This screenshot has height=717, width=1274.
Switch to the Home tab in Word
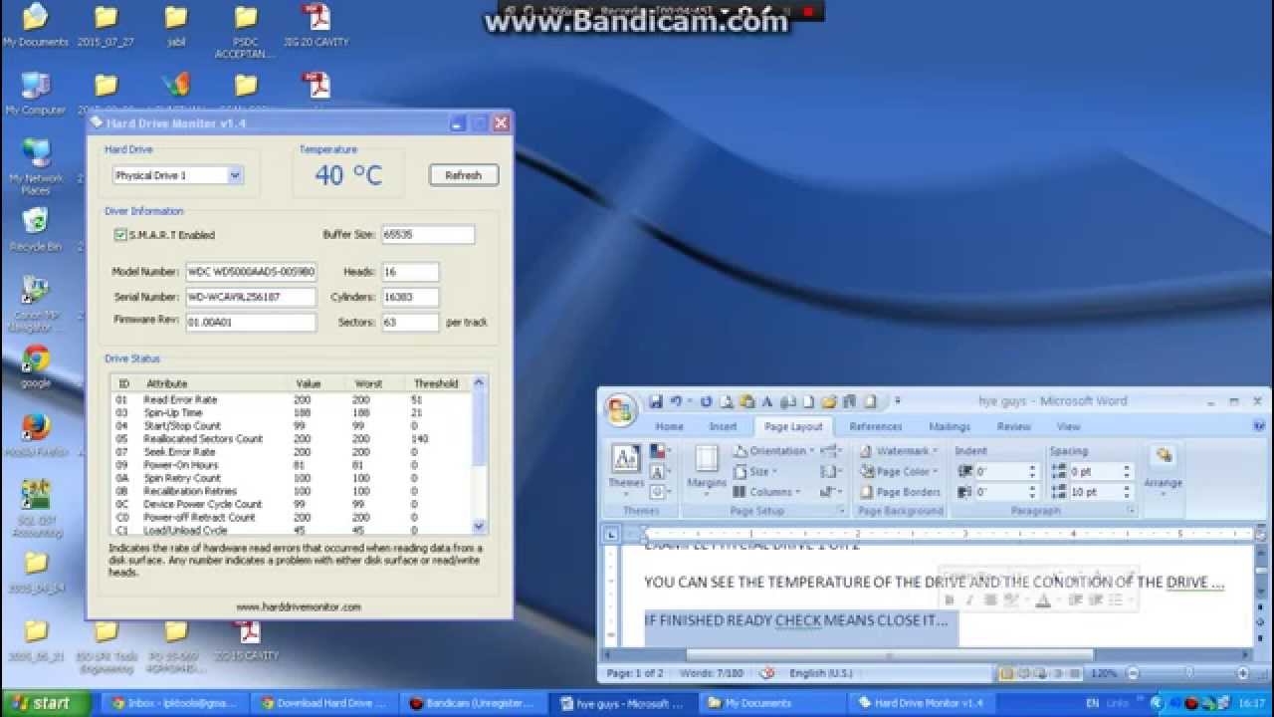point(669,426)
